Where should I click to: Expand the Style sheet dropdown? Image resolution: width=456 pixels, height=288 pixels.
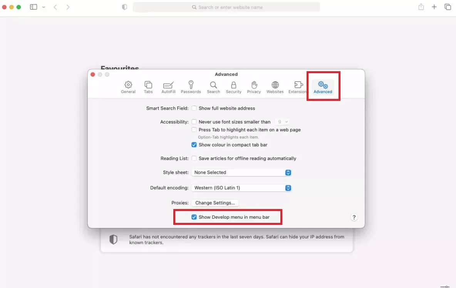tap(241, 172)
